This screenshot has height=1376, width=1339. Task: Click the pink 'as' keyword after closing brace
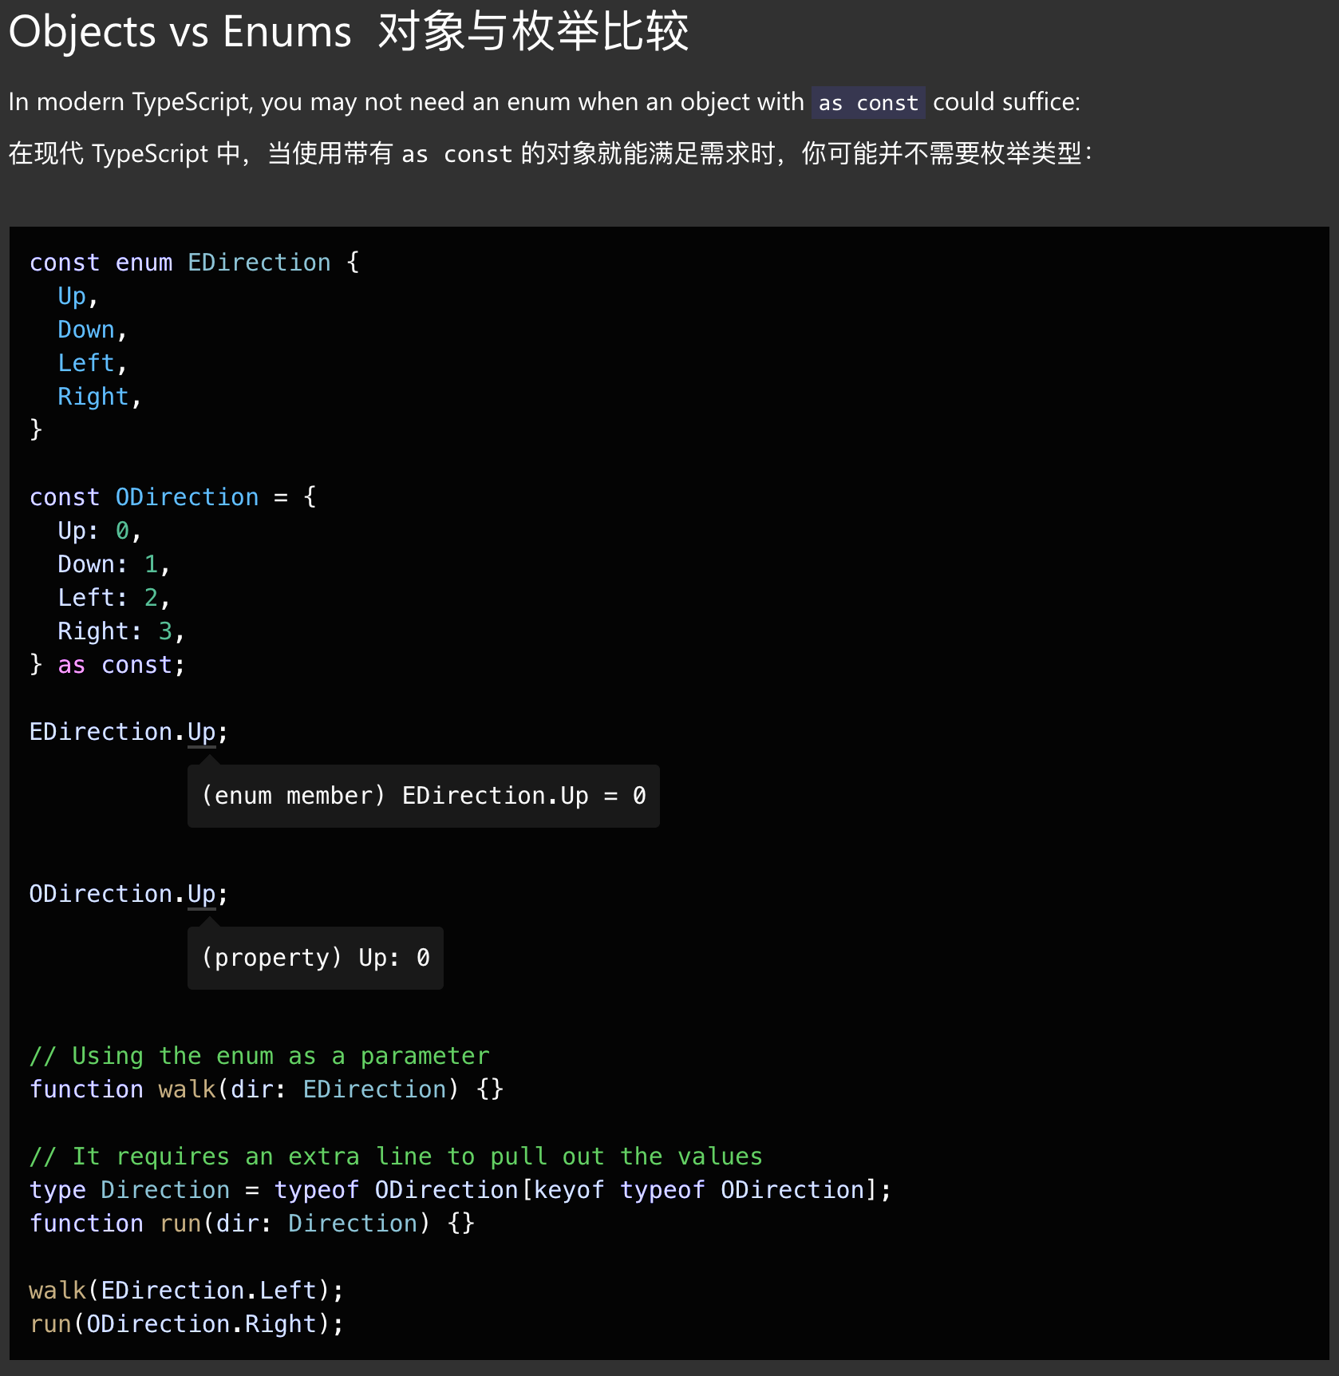pyautogui.click(x=71, y=665)
